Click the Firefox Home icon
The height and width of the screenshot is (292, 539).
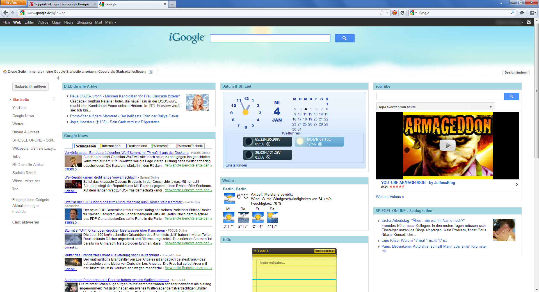[x=522, y=13]
